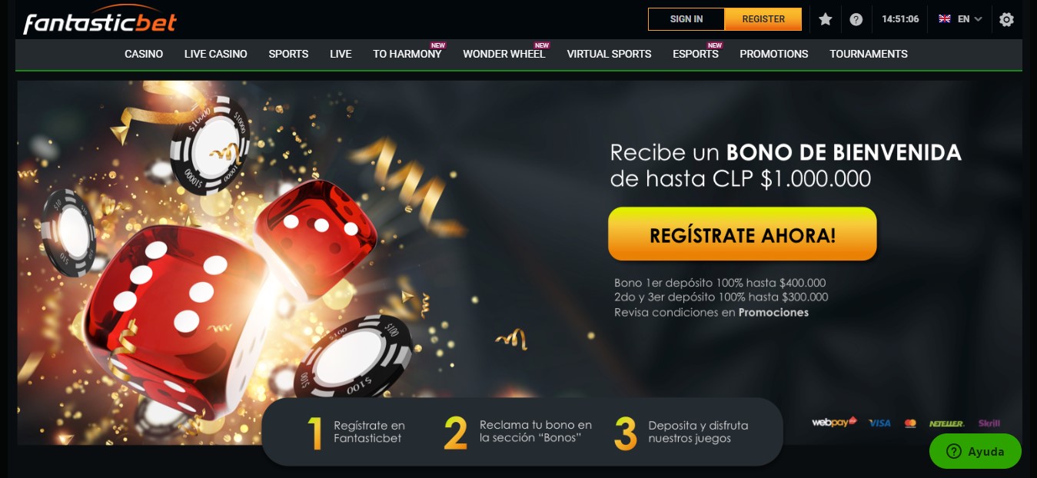The width and height of the screenshot is (1037, 478).
Task: Click the Sign In button
Action: 686,19
